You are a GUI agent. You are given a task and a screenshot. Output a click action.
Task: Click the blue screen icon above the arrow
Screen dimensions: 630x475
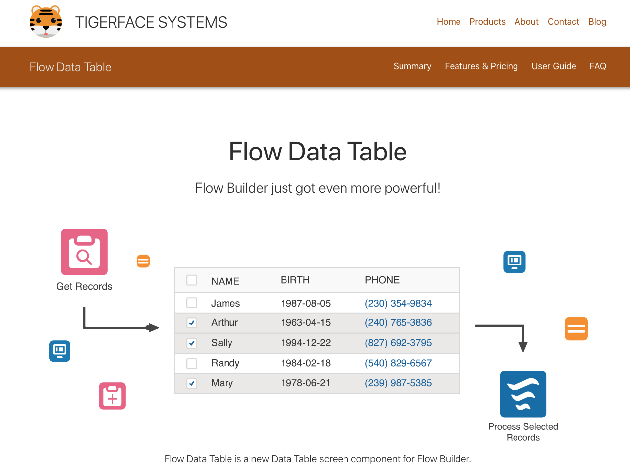[x=514, y=262]
